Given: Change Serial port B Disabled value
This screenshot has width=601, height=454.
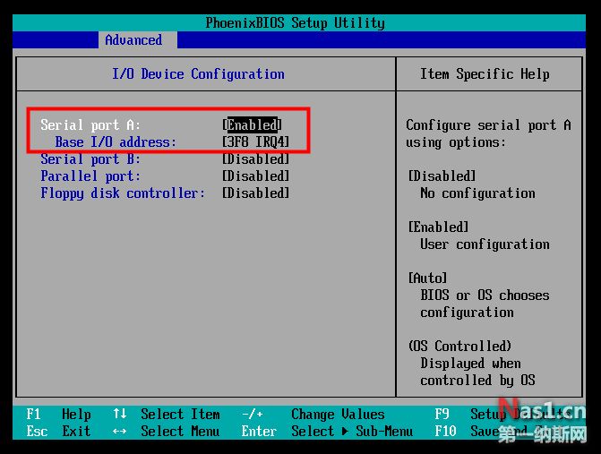Looking at the screenshot, I should click(255, 158).
